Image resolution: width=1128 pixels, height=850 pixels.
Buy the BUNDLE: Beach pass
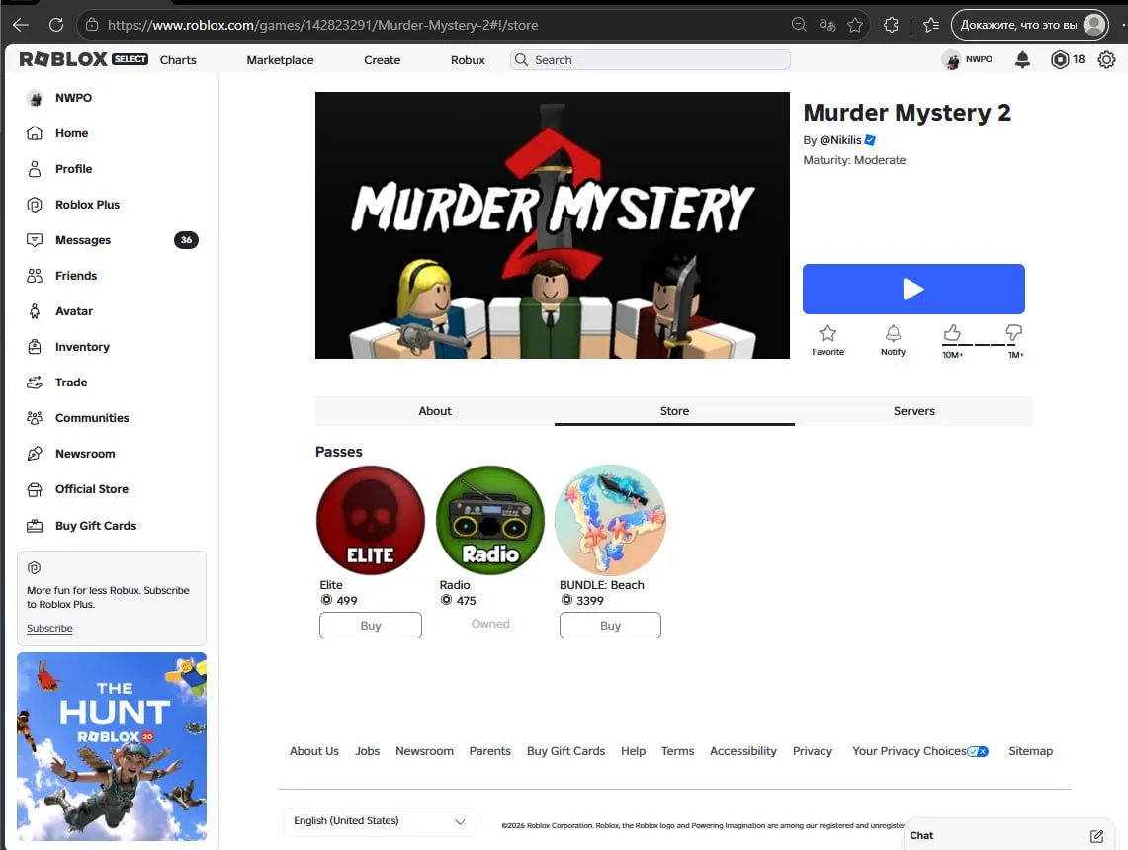coord(610,625)
